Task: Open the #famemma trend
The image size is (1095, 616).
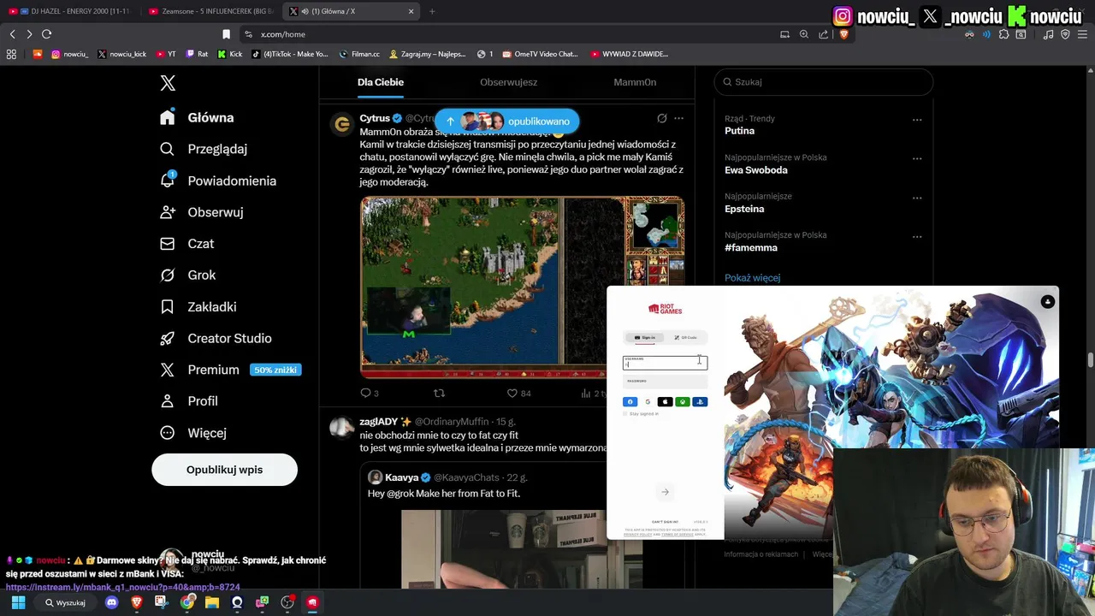Action: (x=751, y=248)
